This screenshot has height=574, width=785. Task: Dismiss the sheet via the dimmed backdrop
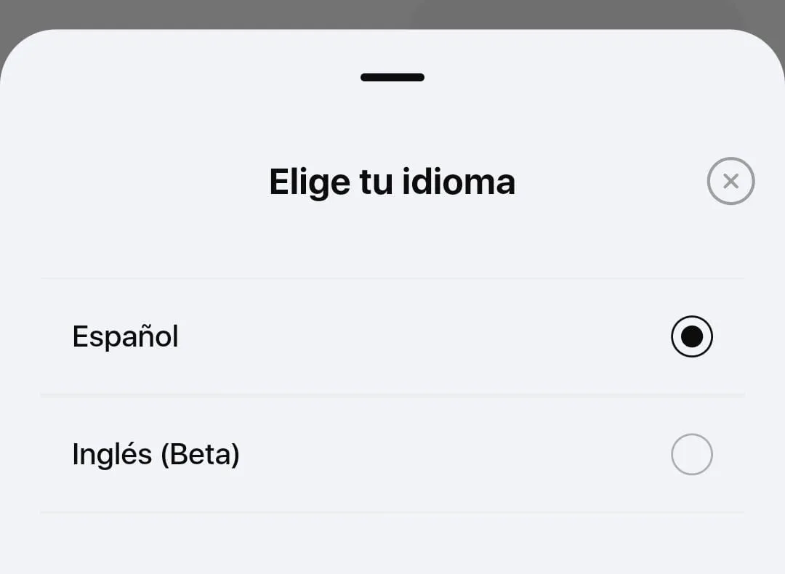click(218, 13)
